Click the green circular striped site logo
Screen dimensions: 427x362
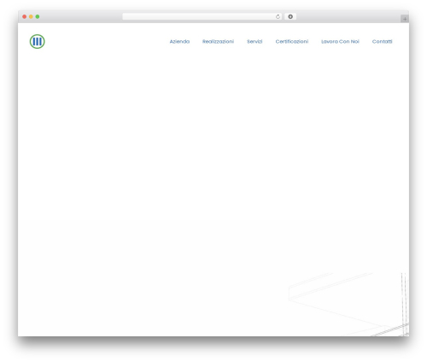38,41
